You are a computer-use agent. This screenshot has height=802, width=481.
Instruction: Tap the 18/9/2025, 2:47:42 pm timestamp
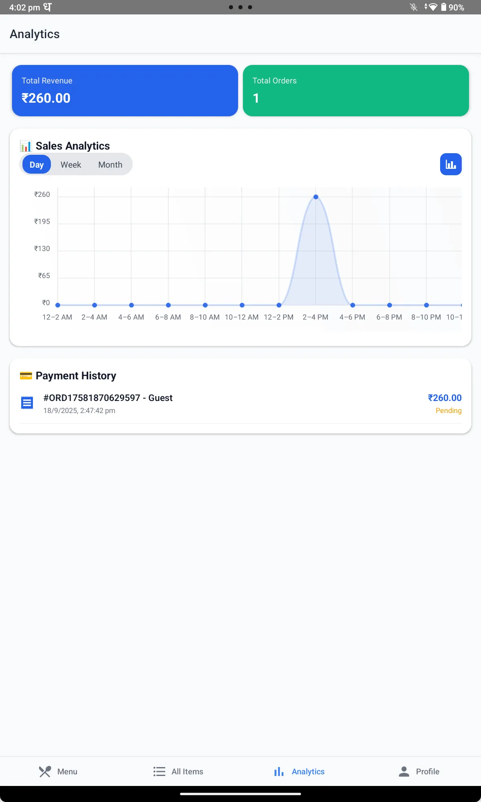(x=79, y=411)
